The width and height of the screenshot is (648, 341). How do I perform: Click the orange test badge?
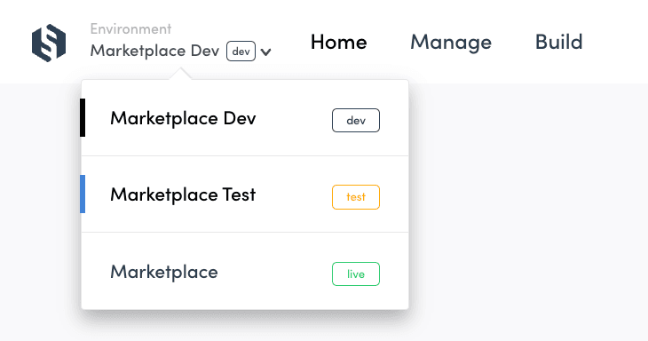(356, 197)
